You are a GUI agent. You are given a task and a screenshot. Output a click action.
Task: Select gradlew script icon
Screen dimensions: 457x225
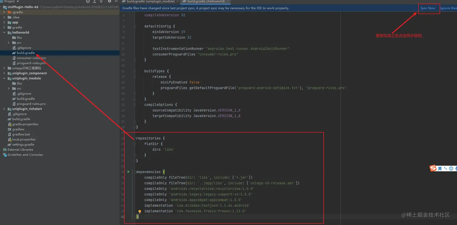click(x=9, y=129)
